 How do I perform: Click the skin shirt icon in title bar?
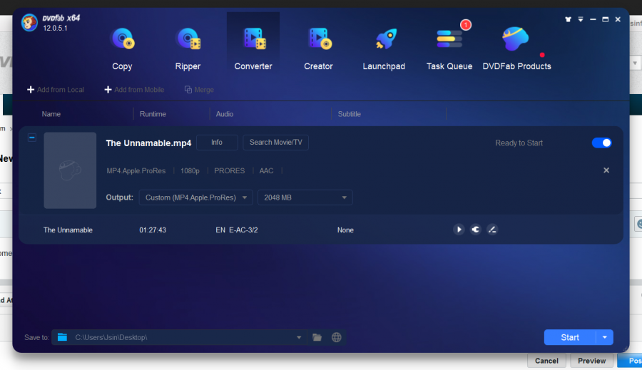tap(568, 19)
